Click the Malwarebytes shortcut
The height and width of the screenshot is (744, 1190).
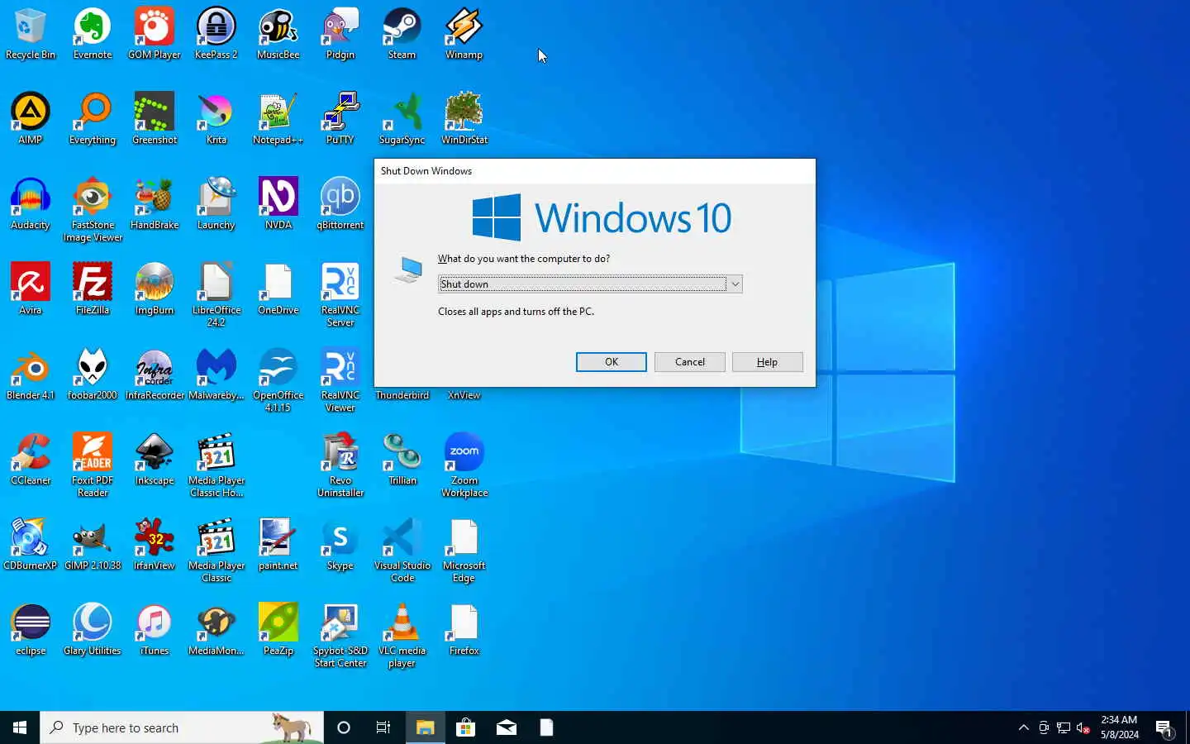pyautogui.click(x=217, y=374)
